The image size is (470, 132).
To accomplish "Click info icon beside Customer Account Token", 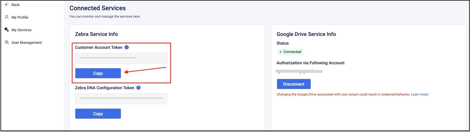I will tap(127, 47).
